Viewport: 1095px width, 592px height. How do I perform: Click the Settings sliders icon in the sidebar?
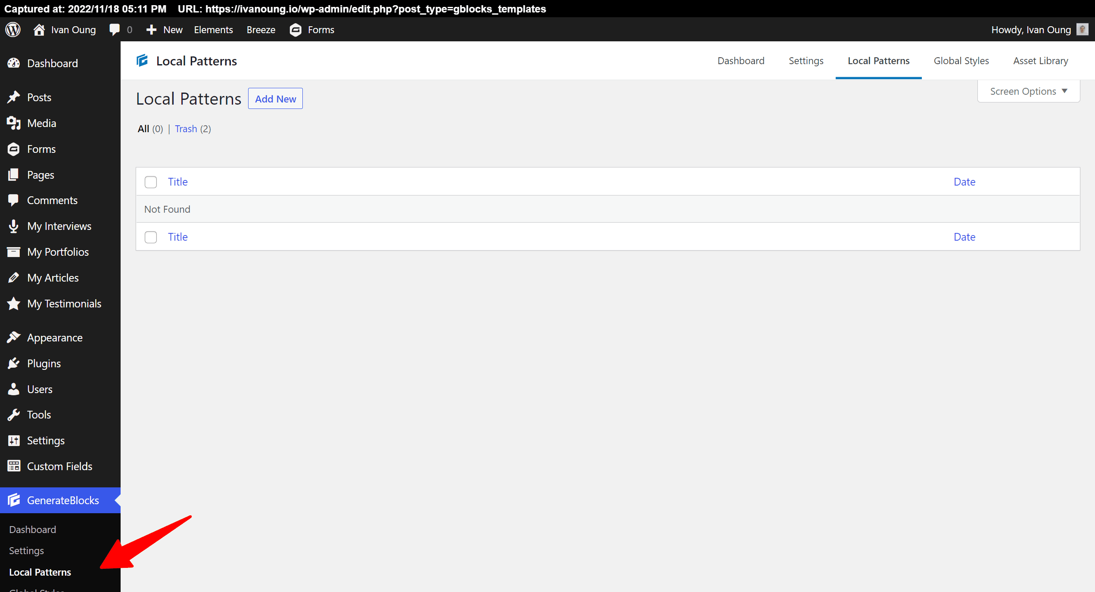(14, 440)
